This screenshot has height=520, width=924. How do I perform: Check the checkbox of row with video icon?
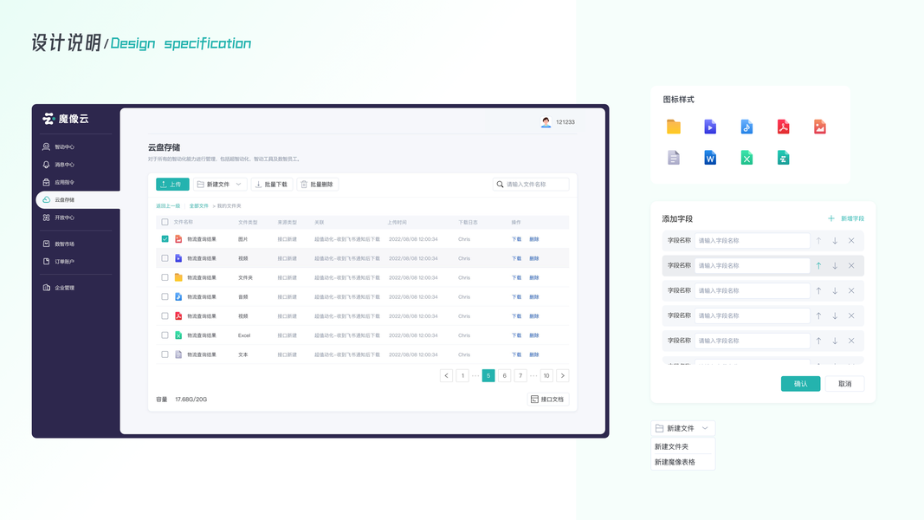coord(165,258)
